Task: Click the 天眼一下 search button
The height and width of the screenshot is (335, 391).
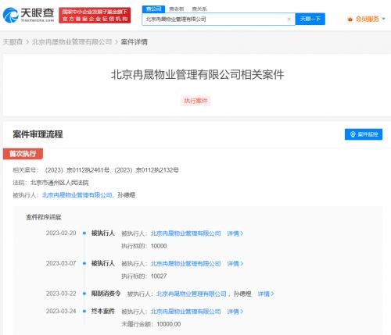Action: (x=310, y=19)
